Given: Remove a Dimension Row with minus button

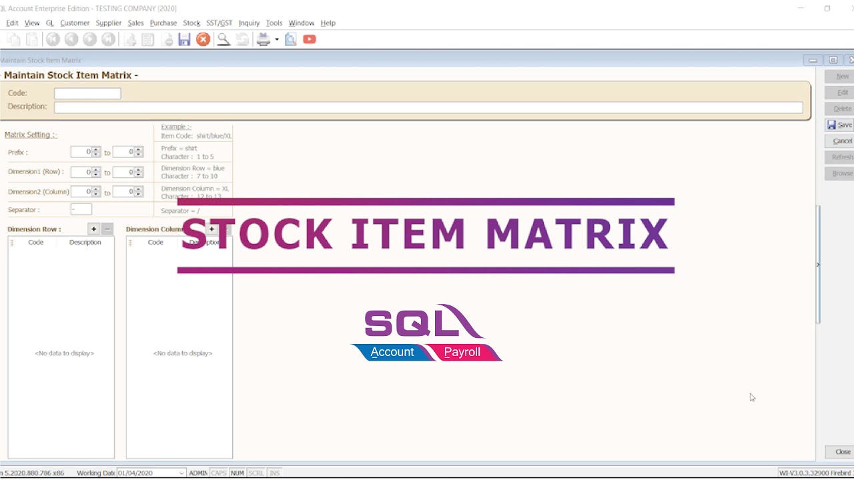Looking at the screenshot, I should 107,229.
